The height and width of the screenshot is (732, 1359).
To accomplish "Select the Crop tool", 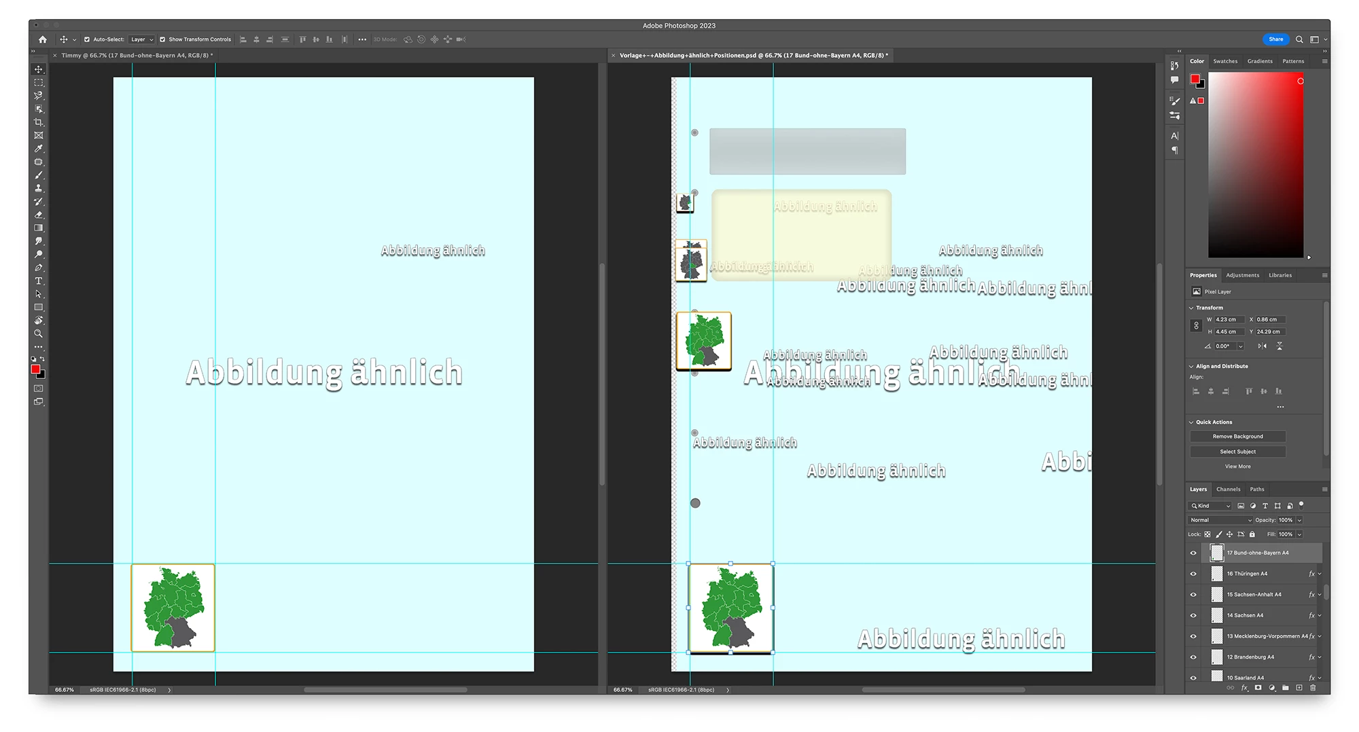I will pos(39,122).
